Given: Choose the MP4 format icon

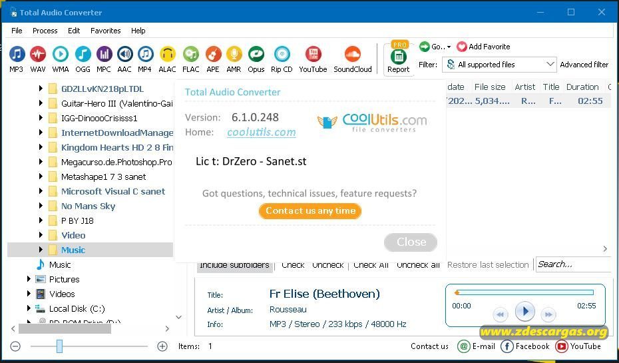Looking at the screenshot, I should [145, 55].
